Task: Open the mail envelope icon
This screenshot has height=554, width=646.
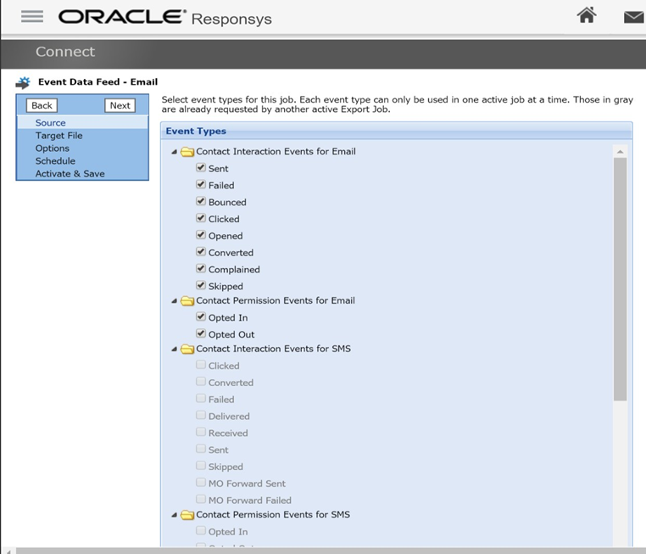Action: tap(634, 16)
